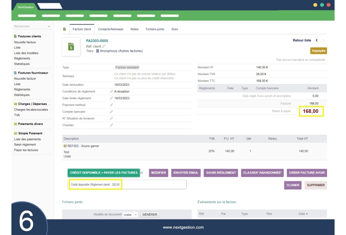Select Nouvelle facture under Factures clients
Image resolution: width=346 pixels, height=235 pixels.
[x=25, y=42]
